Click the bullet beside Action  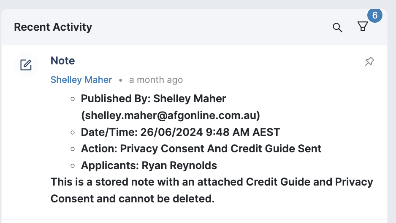pyautogui.click(x=73, y=149)
